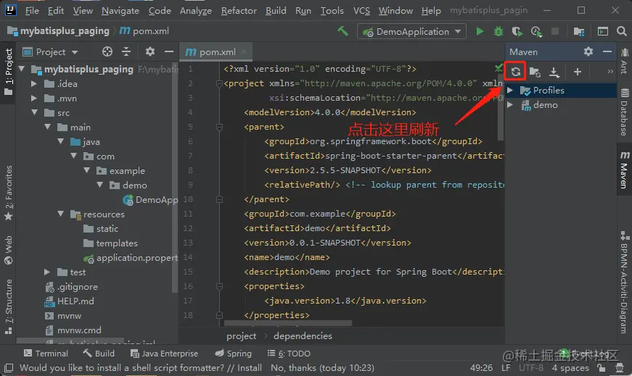Add Maven project plus icon
The image size is (632, 376).
pyautogui.click(x=577, y=72)
